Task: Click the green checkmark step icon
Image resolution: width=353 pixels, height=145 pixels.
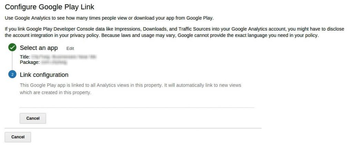Action: coord(12,47)
